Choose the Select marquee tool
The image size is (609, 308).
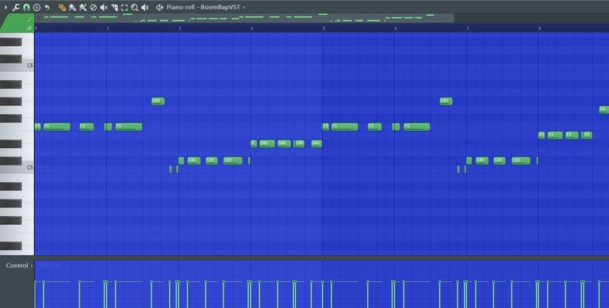click(124, 7)
